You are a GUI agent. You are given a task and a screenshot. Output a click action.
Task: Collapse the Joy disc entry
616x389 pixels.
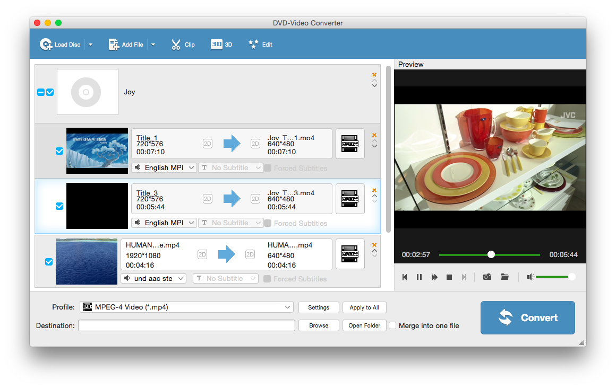click(x=41, y=92)
